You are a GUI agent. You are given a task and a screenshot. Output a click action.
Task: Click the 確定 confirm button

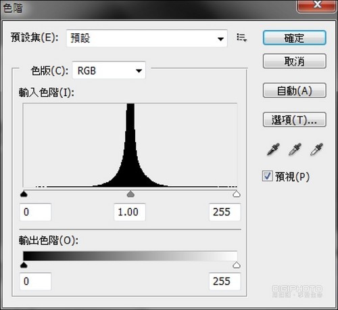(295, 38)
